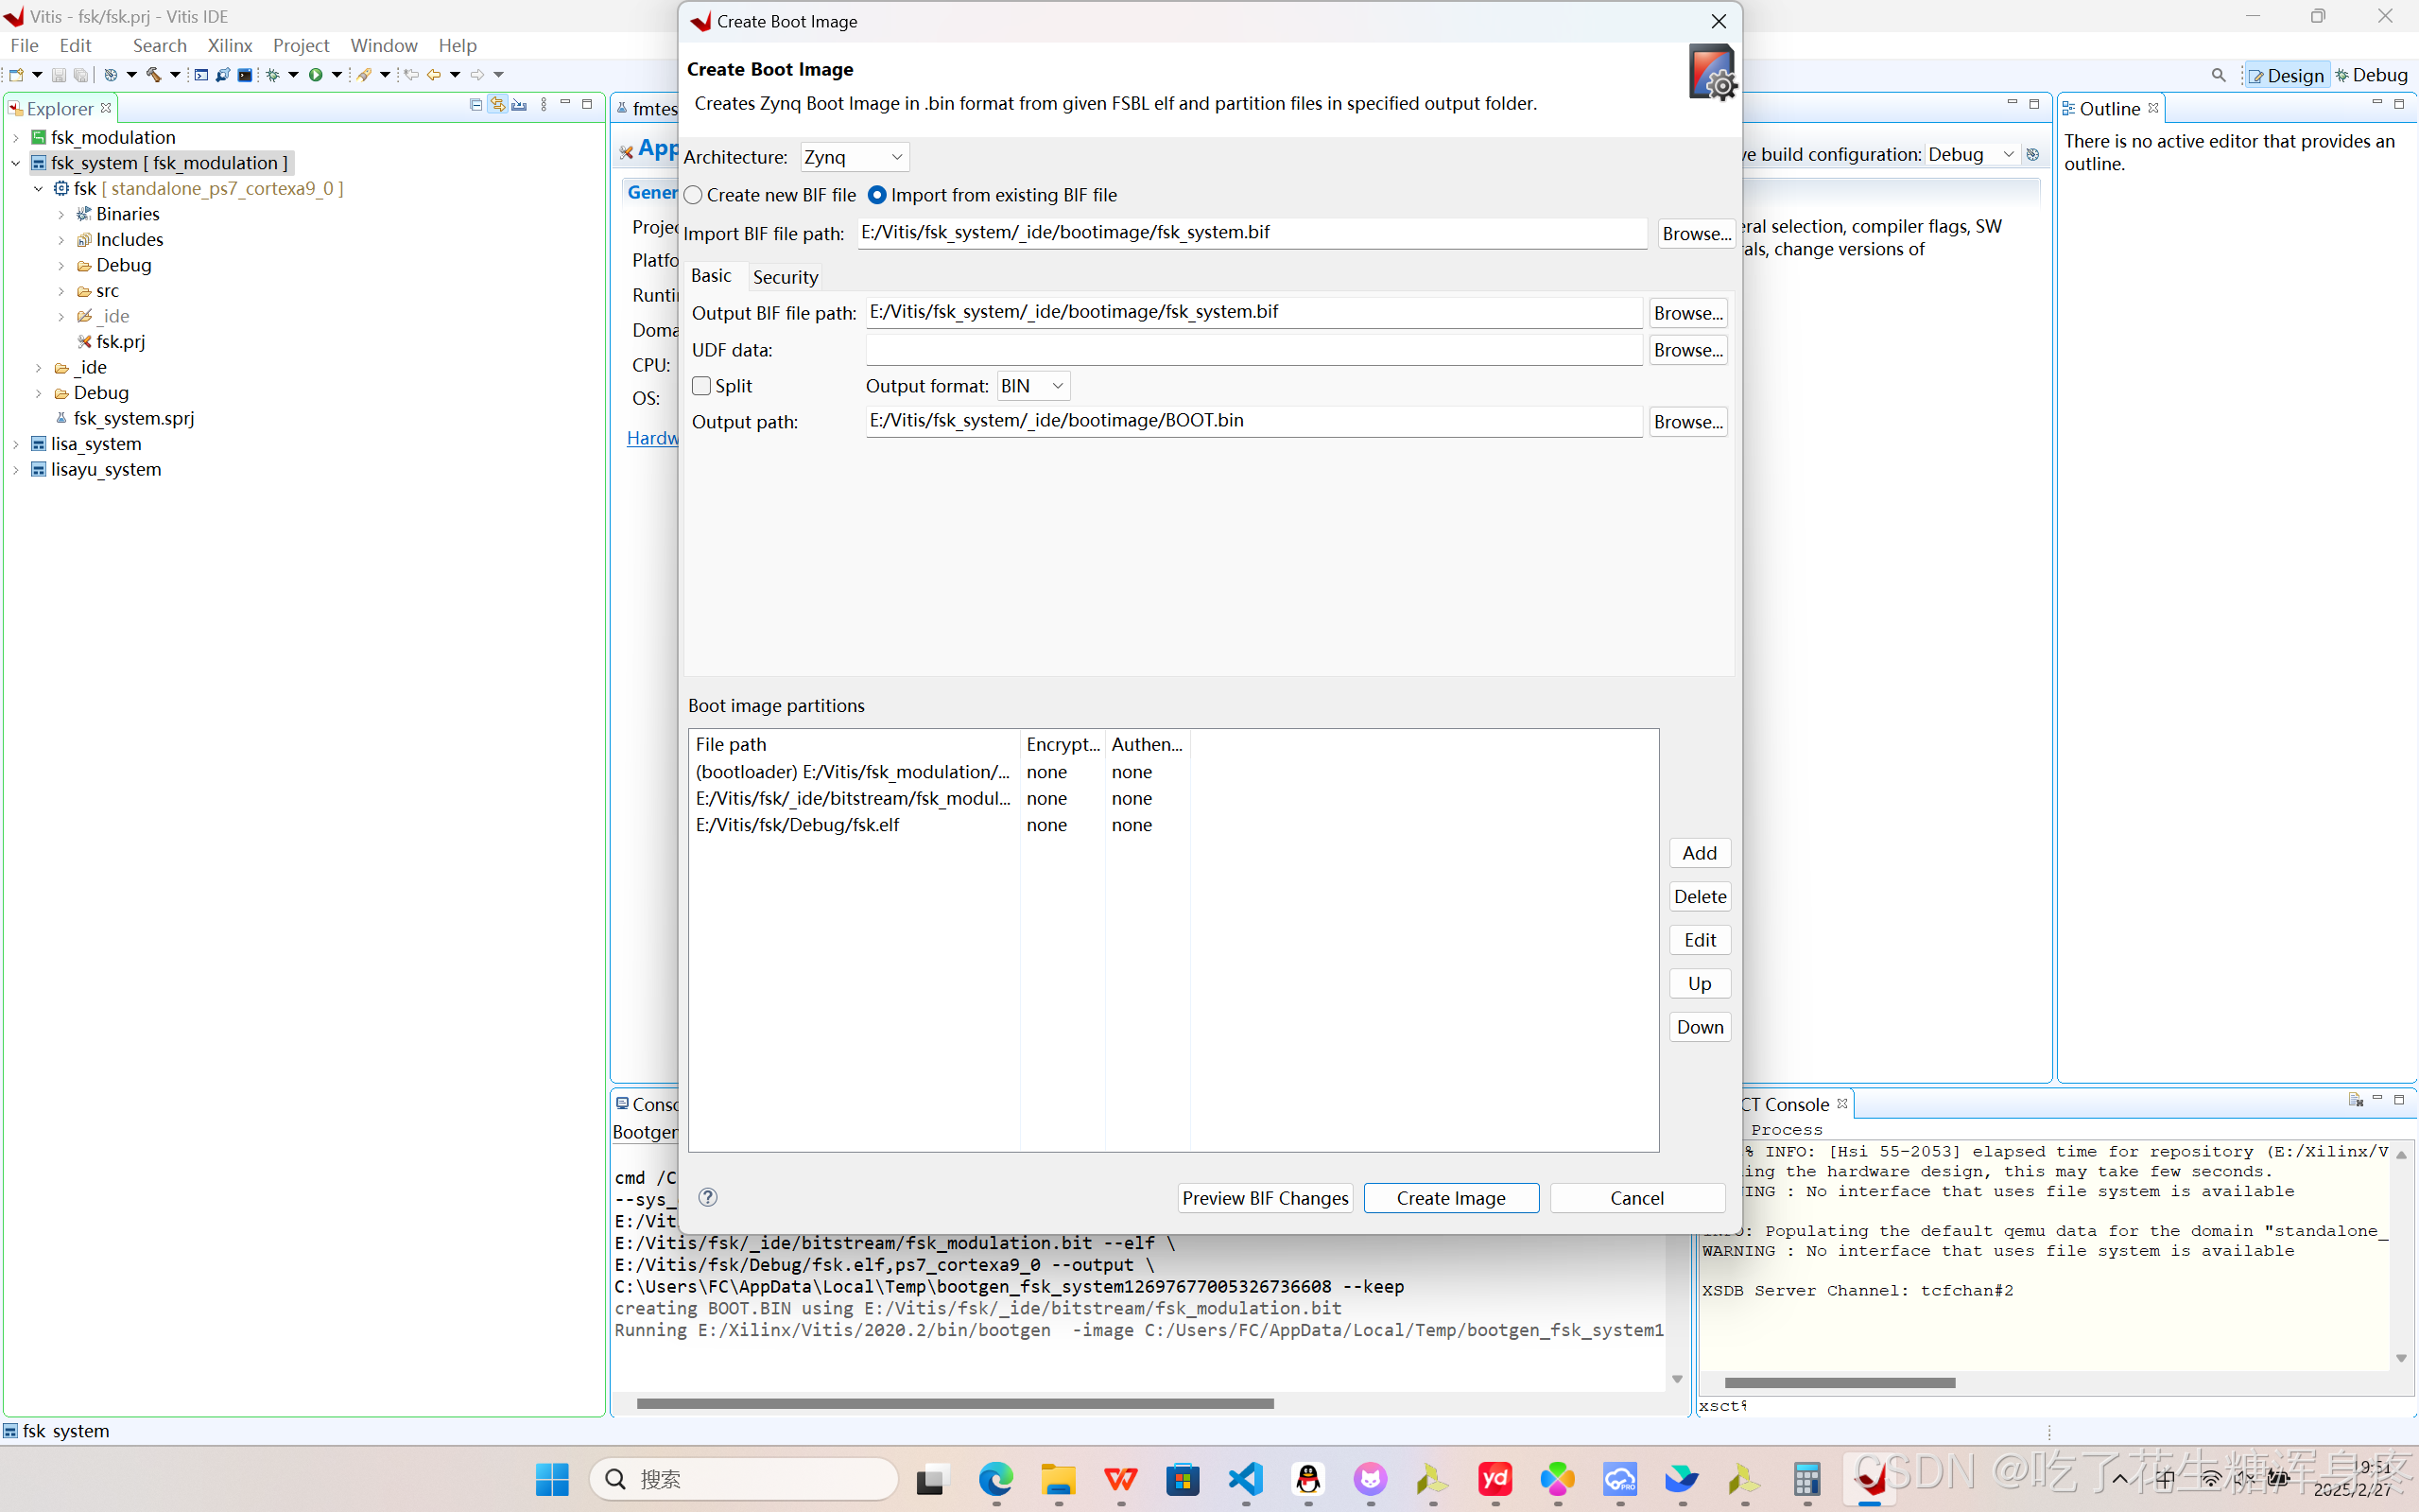Expand the Binaries folder node

(x=61, y=214)
